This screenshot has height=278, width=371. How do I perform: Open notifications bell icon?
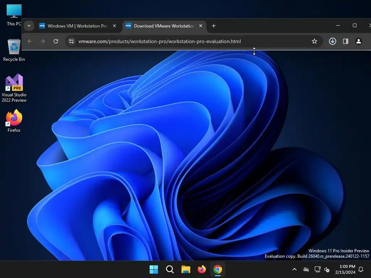(x=361, y=269)
